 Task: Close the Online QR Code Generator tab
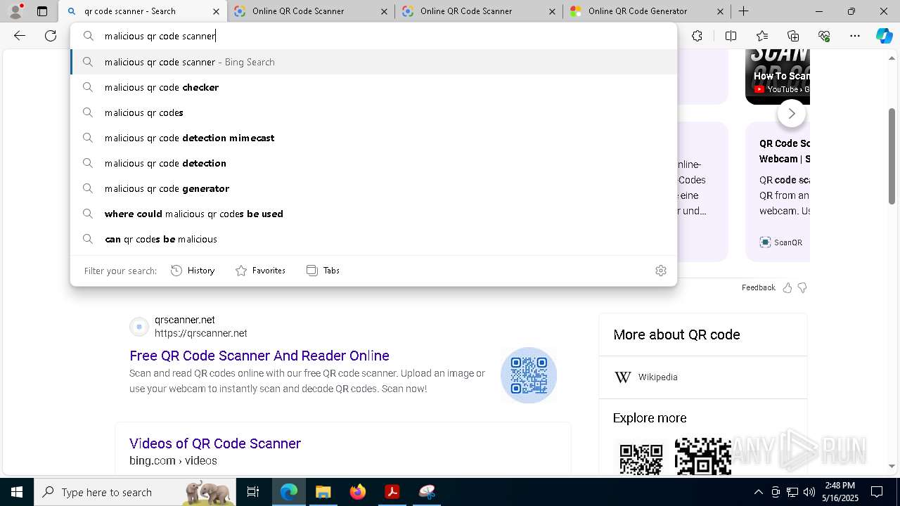(x=720, y=11)
